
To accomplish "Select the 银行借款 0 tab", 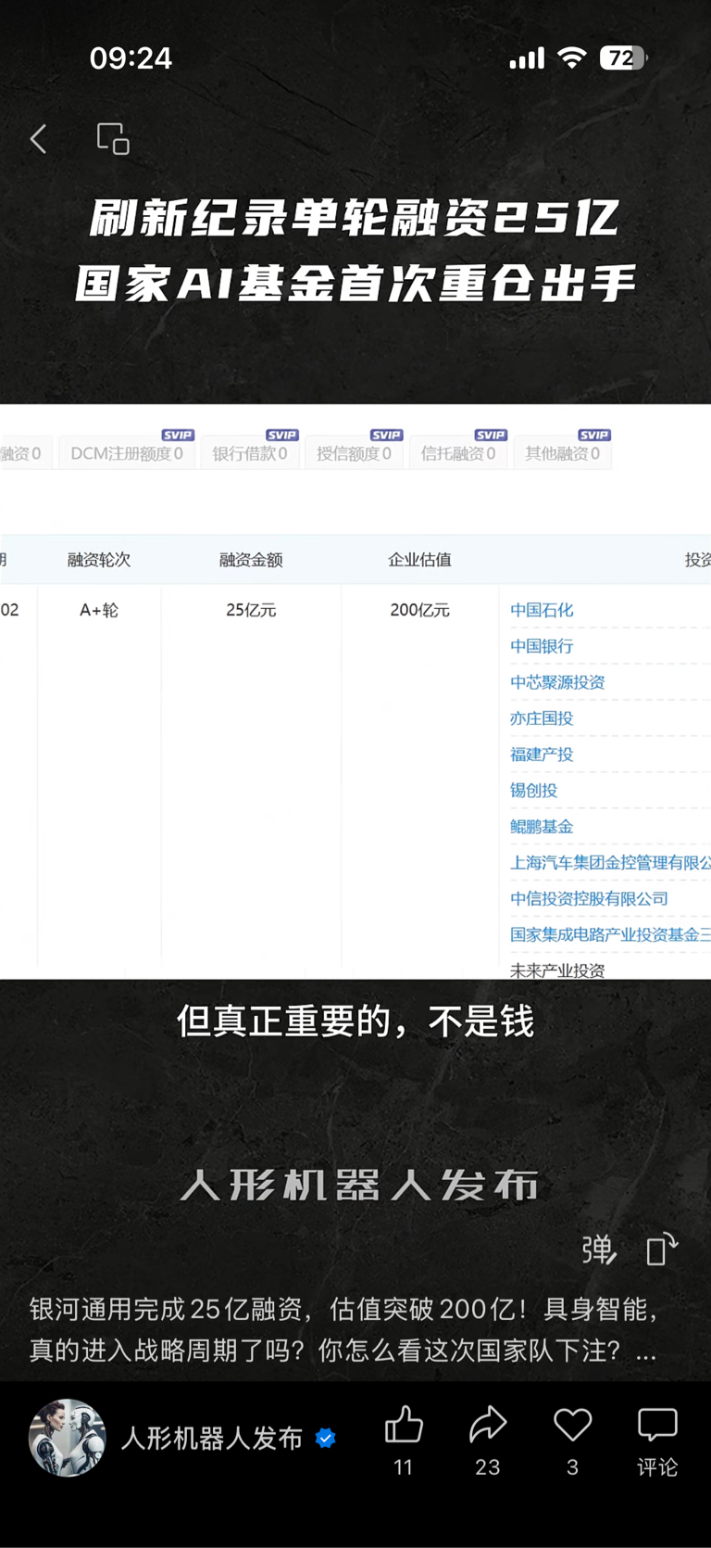I will [x=250, y=453].
